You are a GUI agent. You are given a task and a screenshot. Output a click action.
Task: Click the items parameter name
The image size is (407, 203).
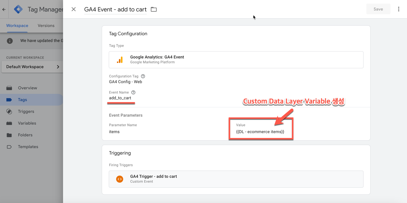[114, 132]
